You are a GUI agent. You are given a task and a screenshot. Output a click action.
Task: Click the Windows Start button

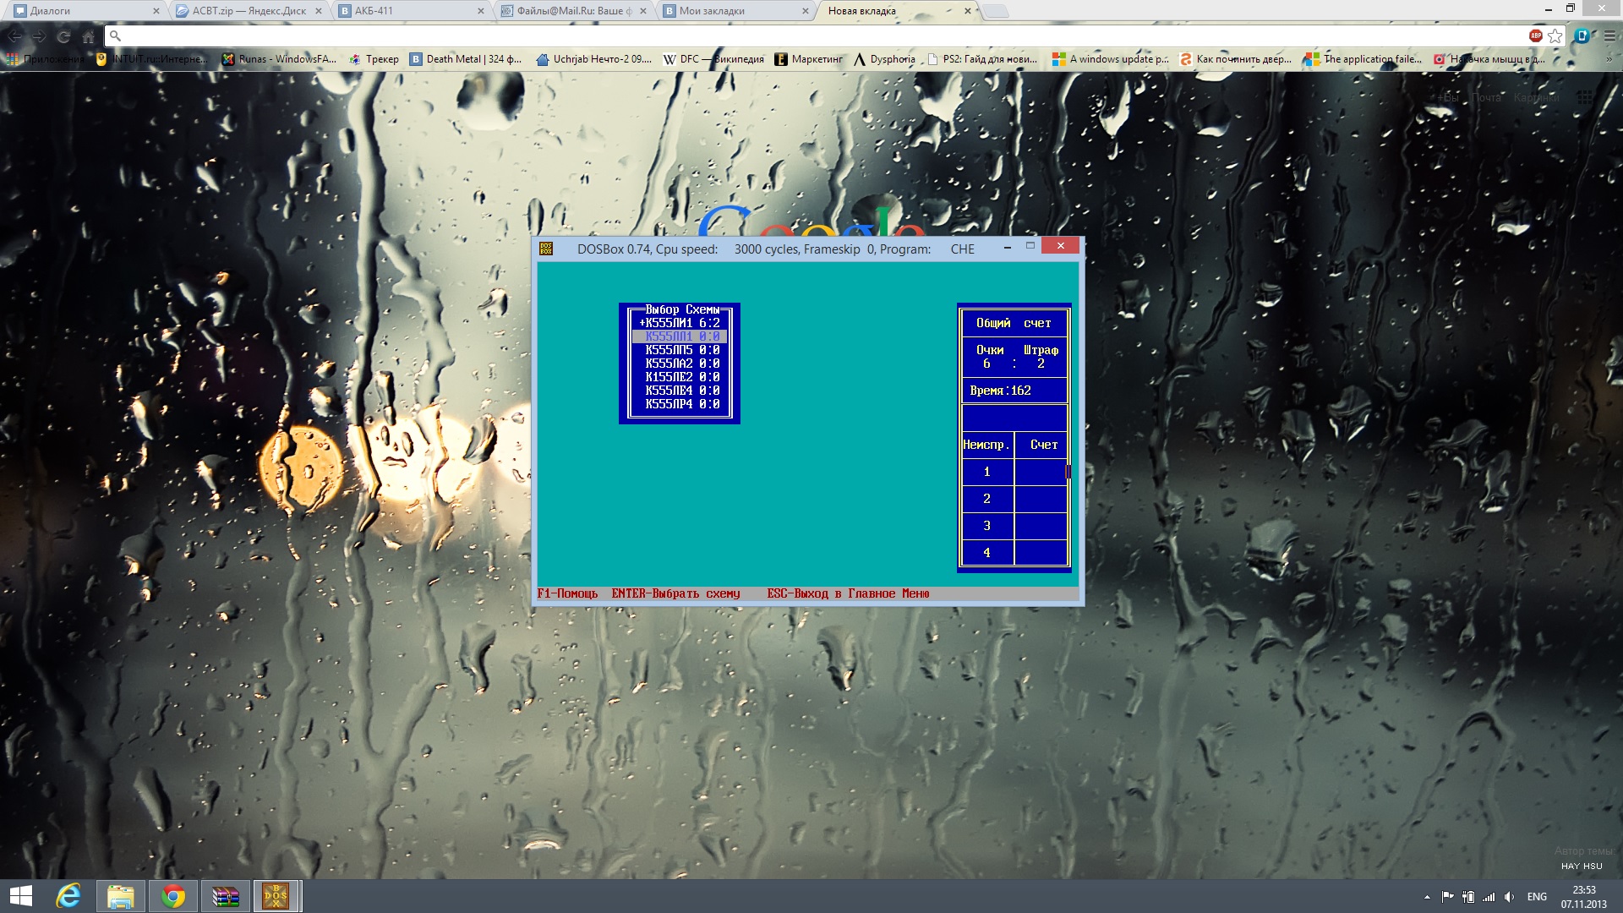[x=20, y=895]
